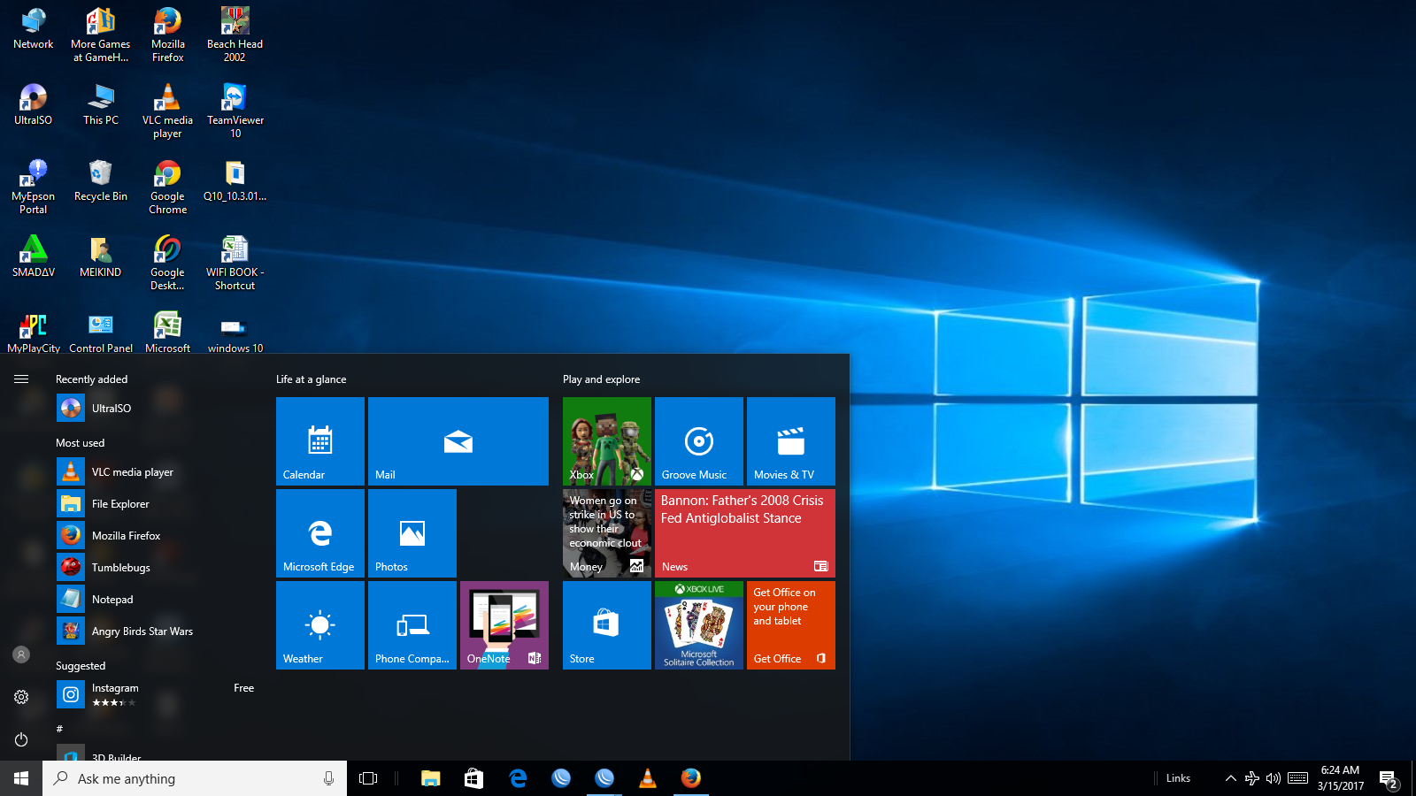Open the Store tile in Start menu
Viewport: 1416px width, 796px height.
pos(607,625)
